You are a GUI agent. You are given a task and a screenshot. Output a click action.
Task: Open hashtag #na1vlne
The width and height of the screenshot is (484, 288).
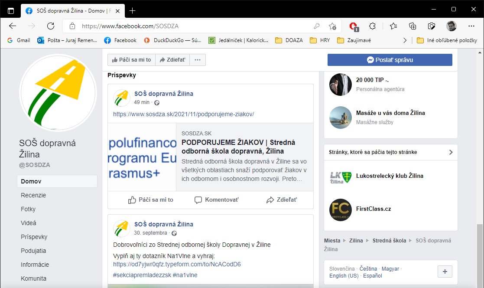pos(185,275)
